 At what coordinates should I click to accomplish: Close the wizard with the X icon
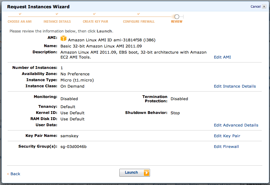click(x=264, y=6)
